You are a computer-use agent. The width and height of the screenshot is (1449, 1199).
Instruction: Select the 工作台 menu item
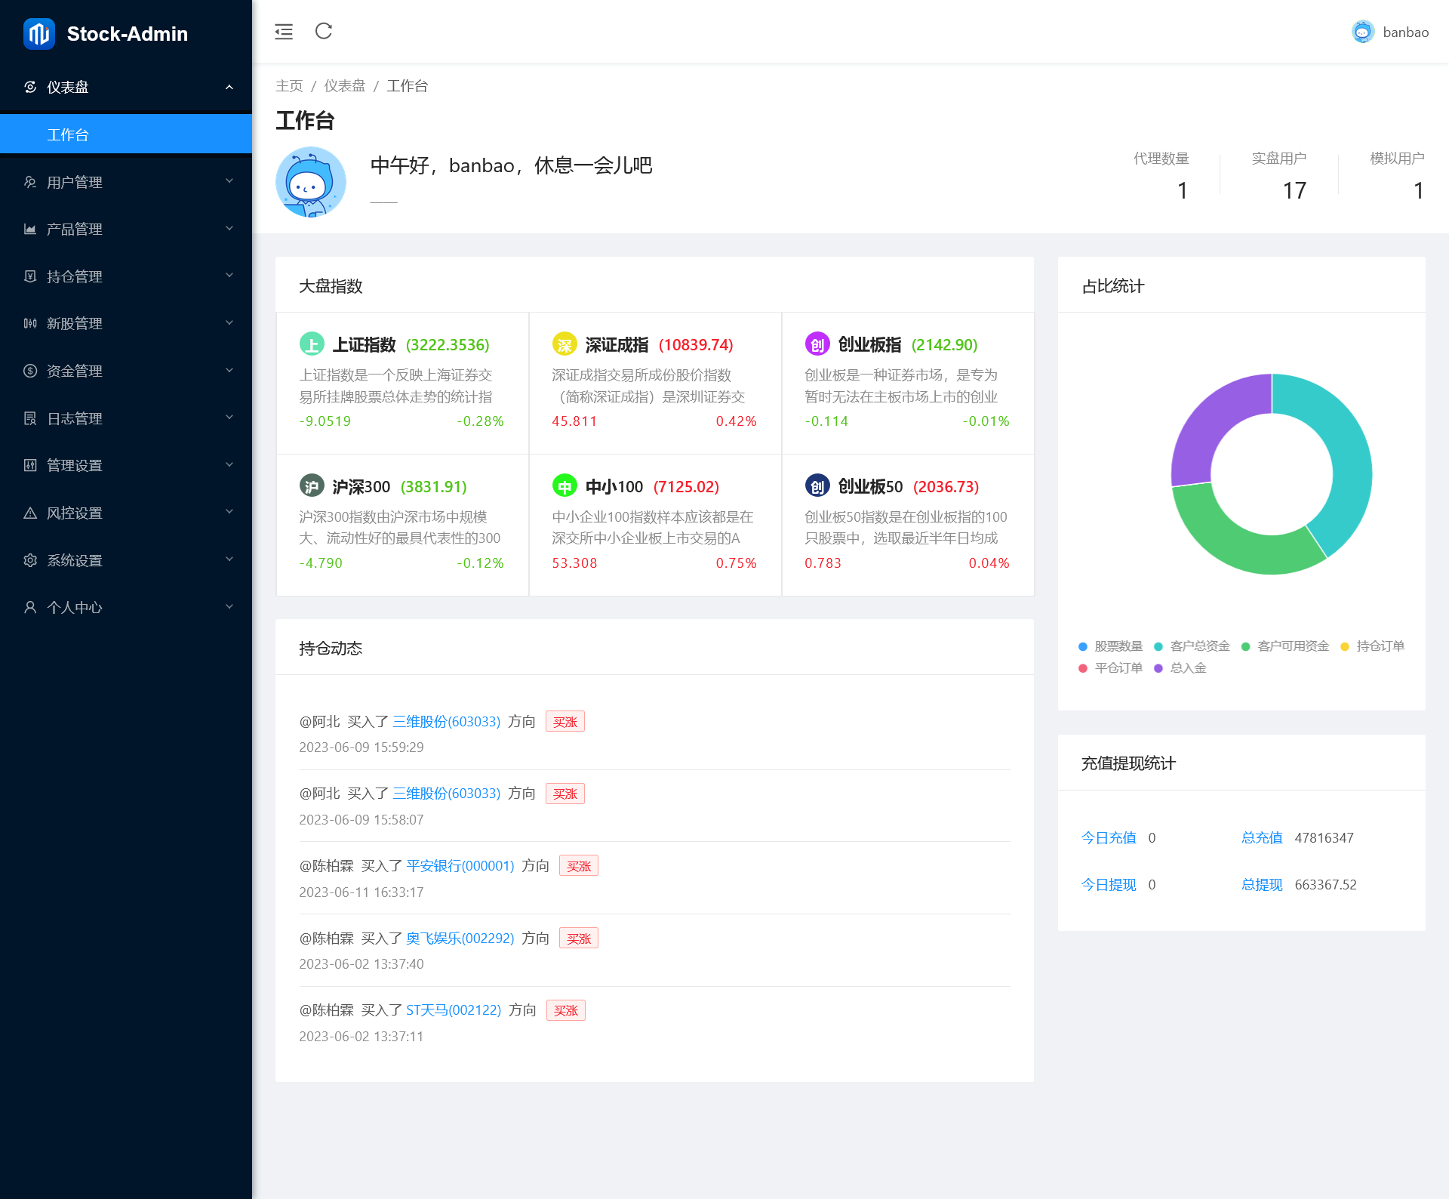[126, 134]
